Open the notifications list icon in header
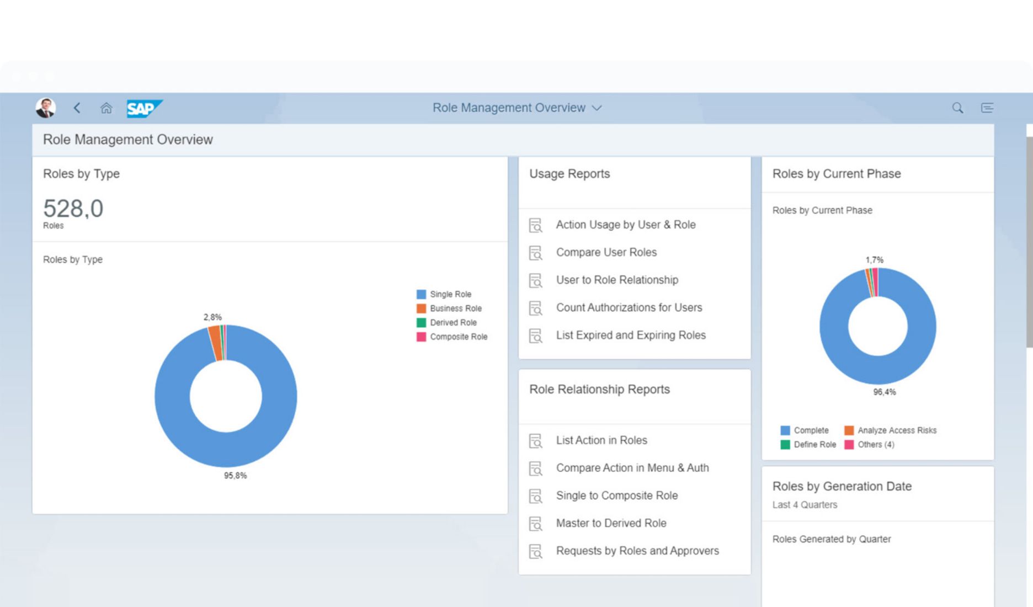Image resolution: width=1033 pixels, height=607 pixels. tap(987, 108)
